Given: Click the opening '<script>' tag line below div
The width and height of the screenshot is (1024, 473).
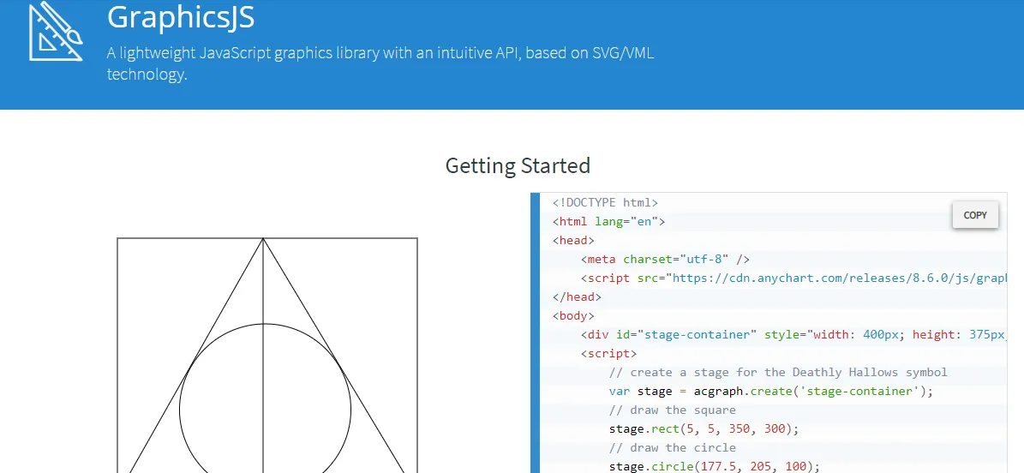Looking at the screenshot, I should [608, 353].
